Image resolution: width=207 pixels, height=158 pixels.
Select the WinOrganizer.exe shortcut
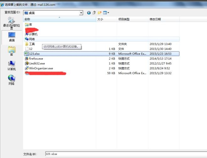coord(41,68)
